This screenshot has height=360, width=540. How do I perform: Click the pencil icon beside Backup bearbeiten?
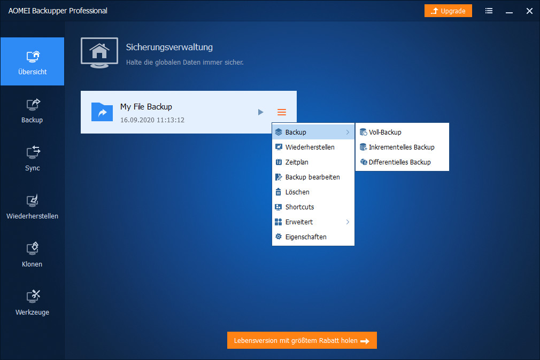tap(279, 177)
